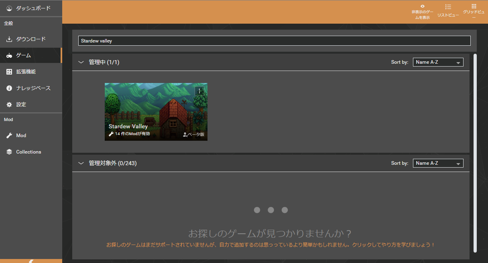Switch to リストビュー display mode
Image resolution: width=488 pixels, height=263 pixels.
(x=448, y=12)
